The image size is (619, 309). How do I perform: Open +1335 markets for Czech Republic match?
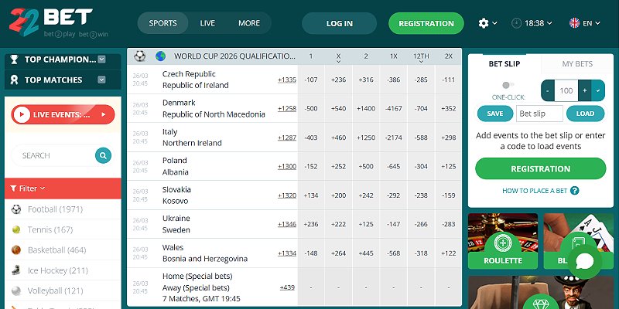[287, 80]
